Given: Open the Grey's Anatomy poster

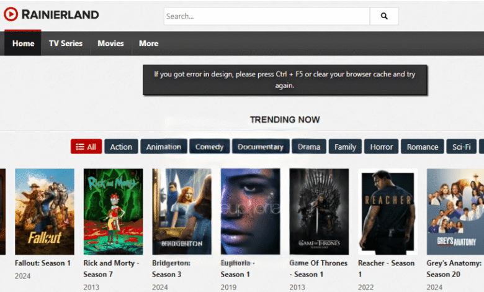Looking at the screenshot, I should click(x=455, y=211).
